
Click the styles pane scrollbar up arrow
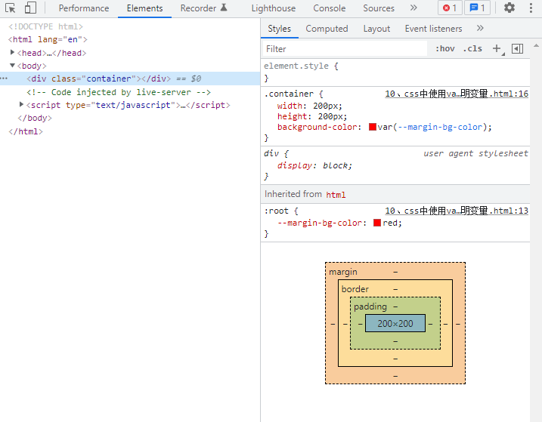click(x=536, y=45)
